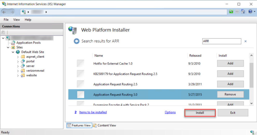Expand the website virtual directory
Viewport: 257px width, 135px height.
tap(18, 76)
